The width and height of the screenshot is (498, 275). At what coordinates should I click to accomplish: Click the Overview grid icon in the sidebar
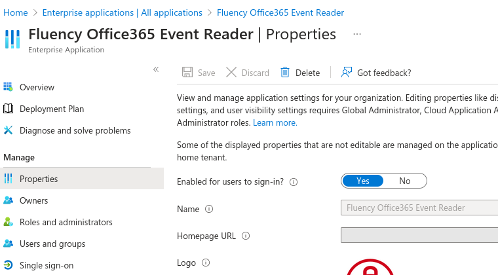(8, 86)
